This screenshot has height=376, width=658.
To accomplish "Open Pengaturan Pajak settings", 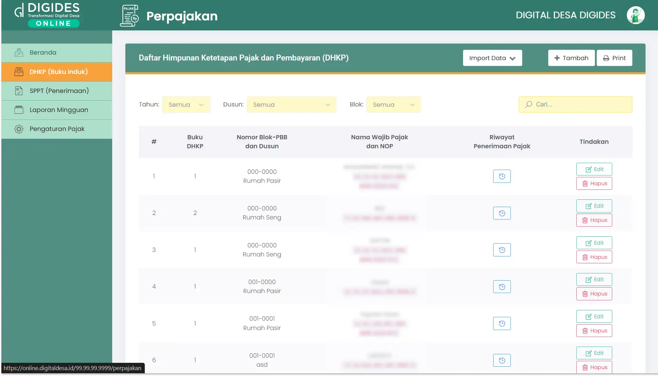I will tap(57, 129).
